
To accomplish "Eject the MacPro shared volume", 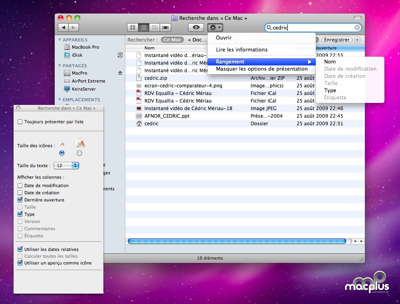I will coord(120,73).
